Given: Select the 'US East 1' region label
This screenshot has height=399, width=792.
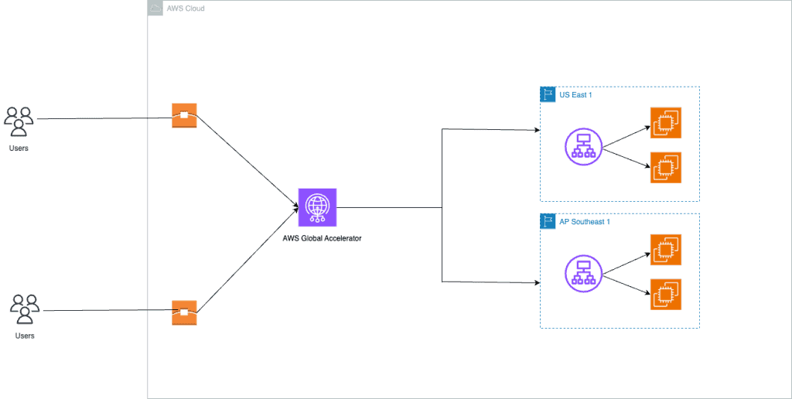Looking at the screenshot, I should click(x=575, y=94).
